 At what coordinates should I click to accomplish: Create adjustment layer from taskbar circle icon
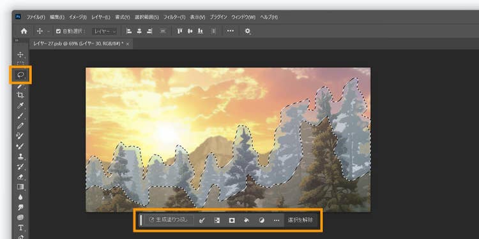tap(262, 220)
